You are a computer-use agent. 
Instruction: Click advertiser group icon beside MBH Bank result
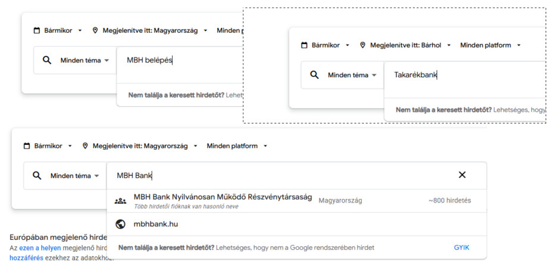click(x=120, y=201)
